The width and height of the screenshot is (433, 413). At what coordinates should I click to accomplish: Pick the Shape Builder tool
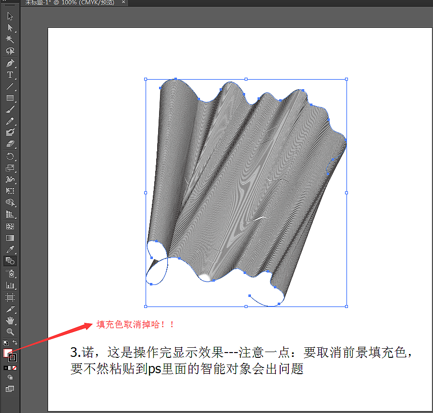coord(10,202)
